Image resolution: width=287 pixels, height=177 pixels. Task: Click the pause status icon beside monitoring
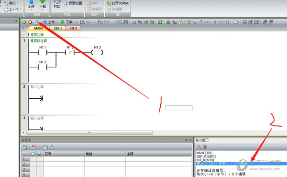tap(126, 22)
